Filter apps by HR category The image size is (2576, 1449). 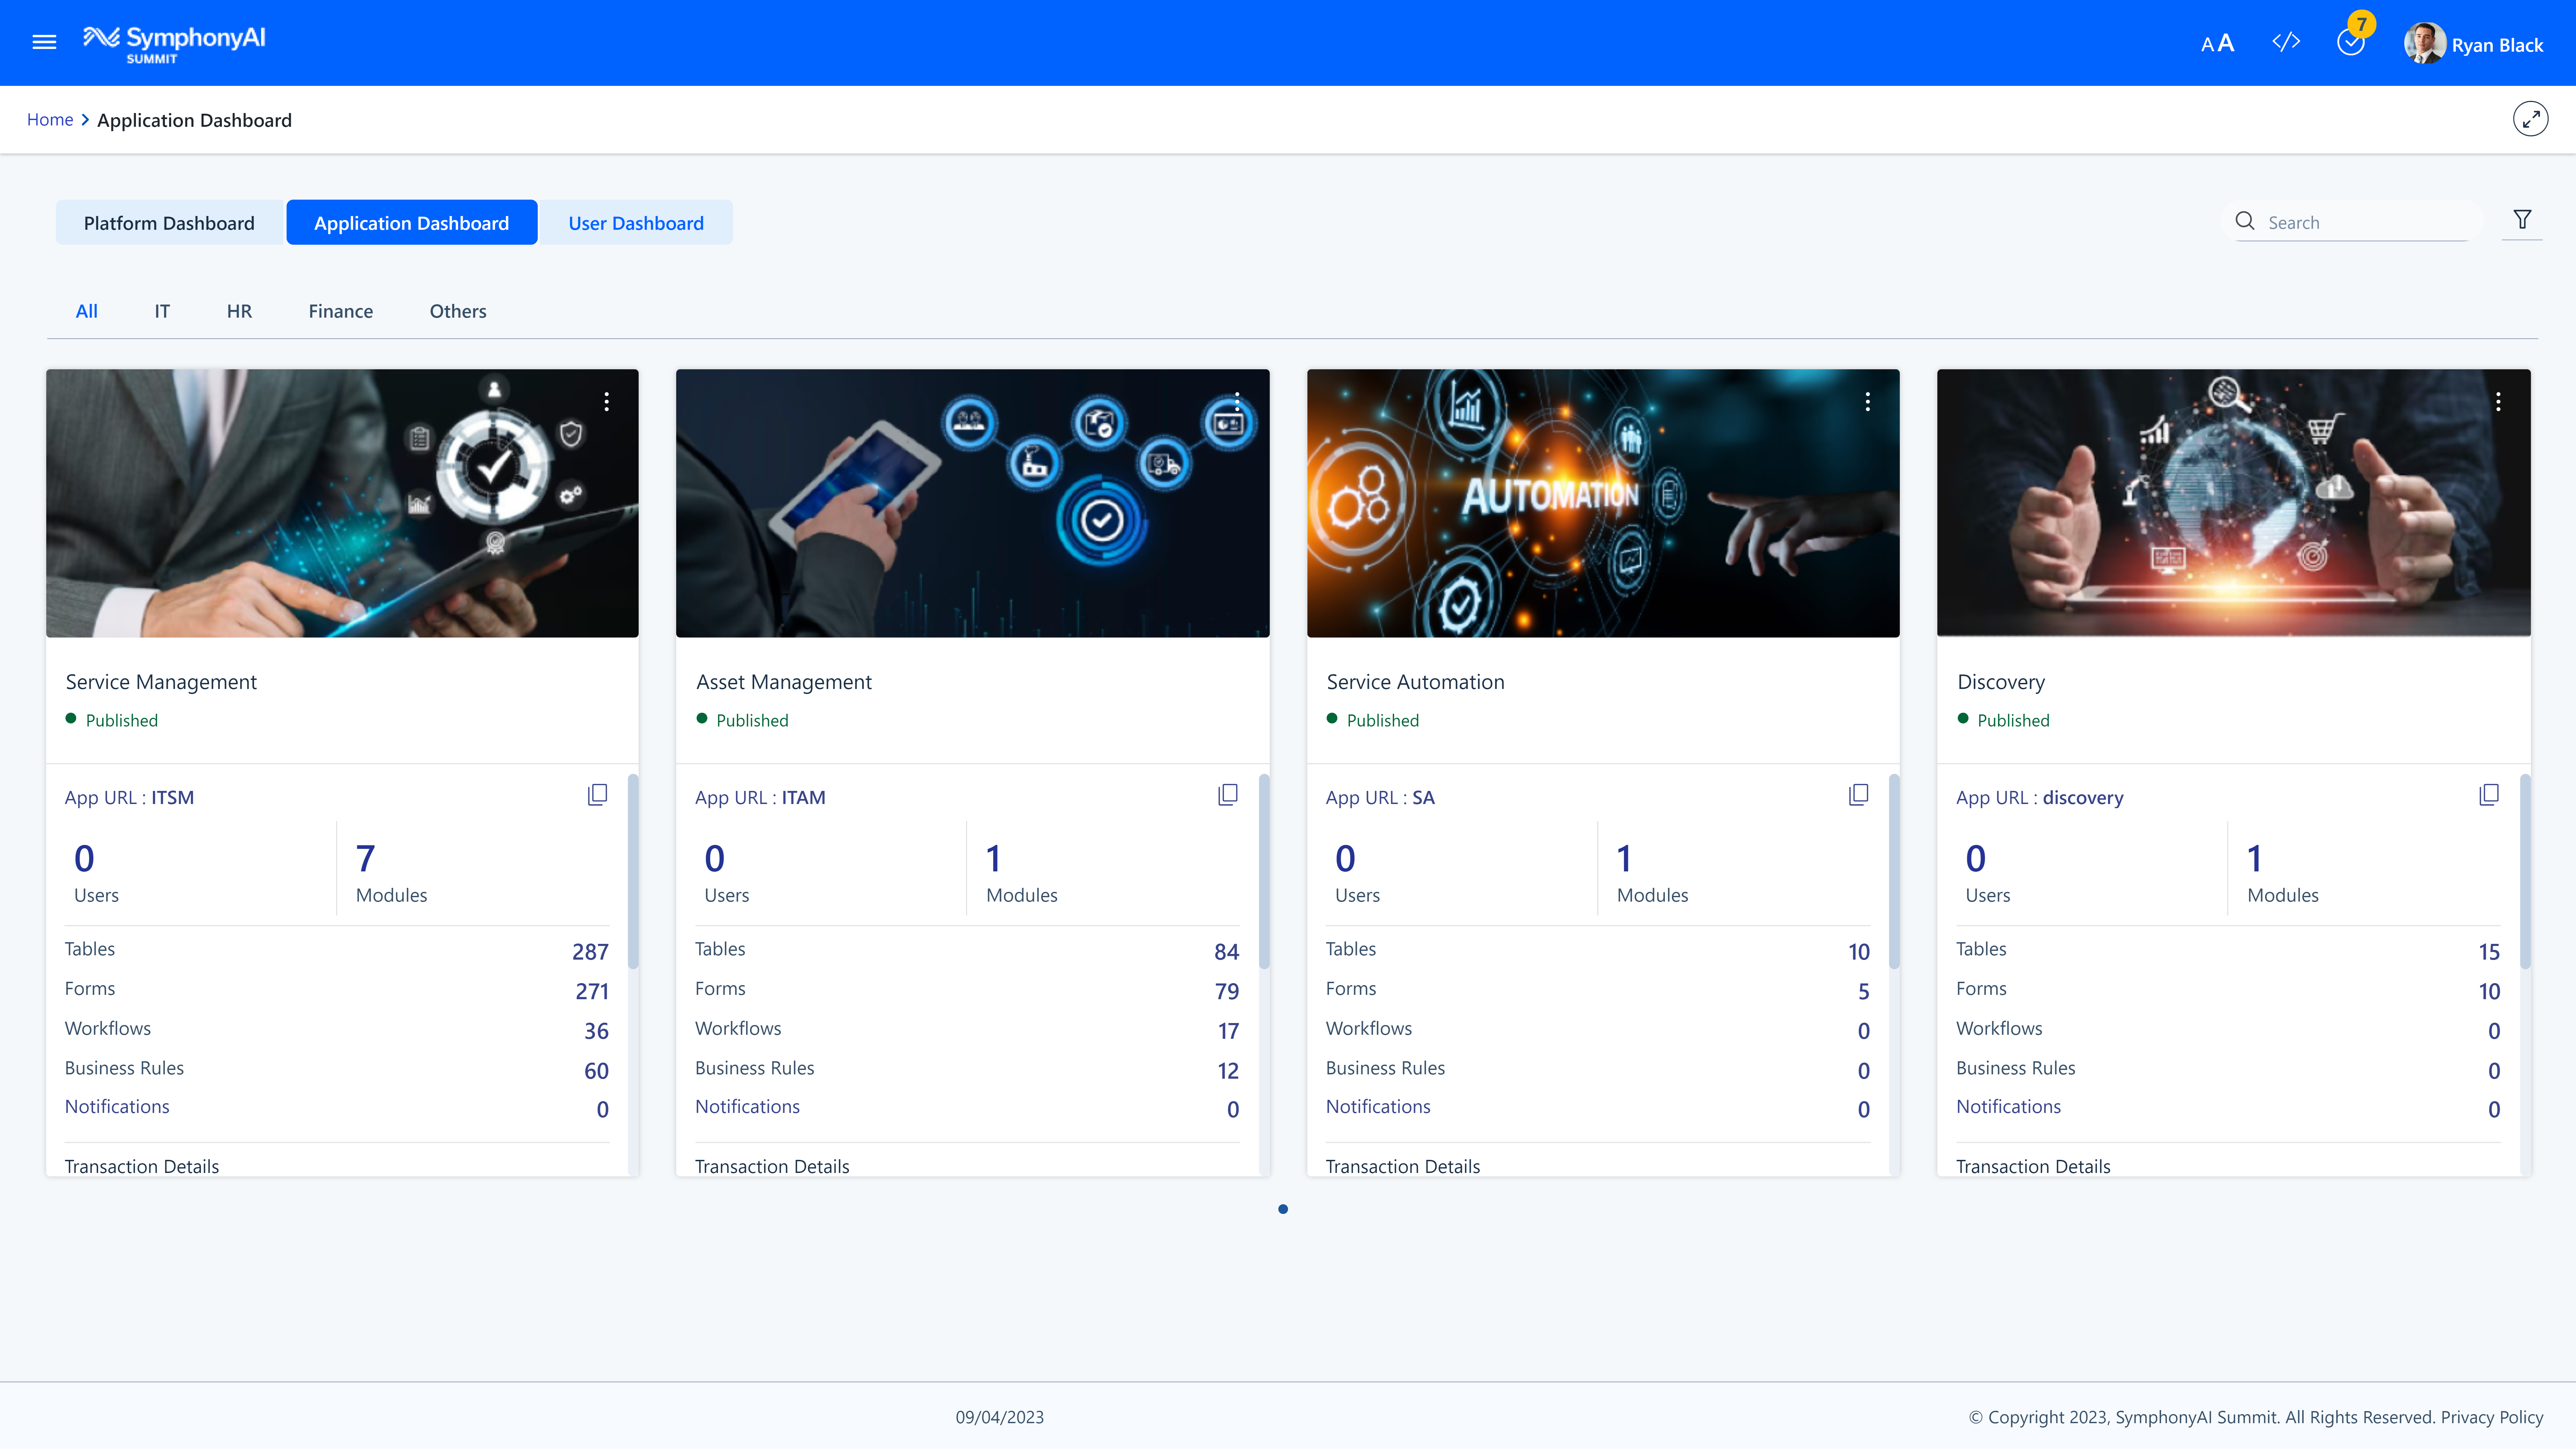click(239, 311)
